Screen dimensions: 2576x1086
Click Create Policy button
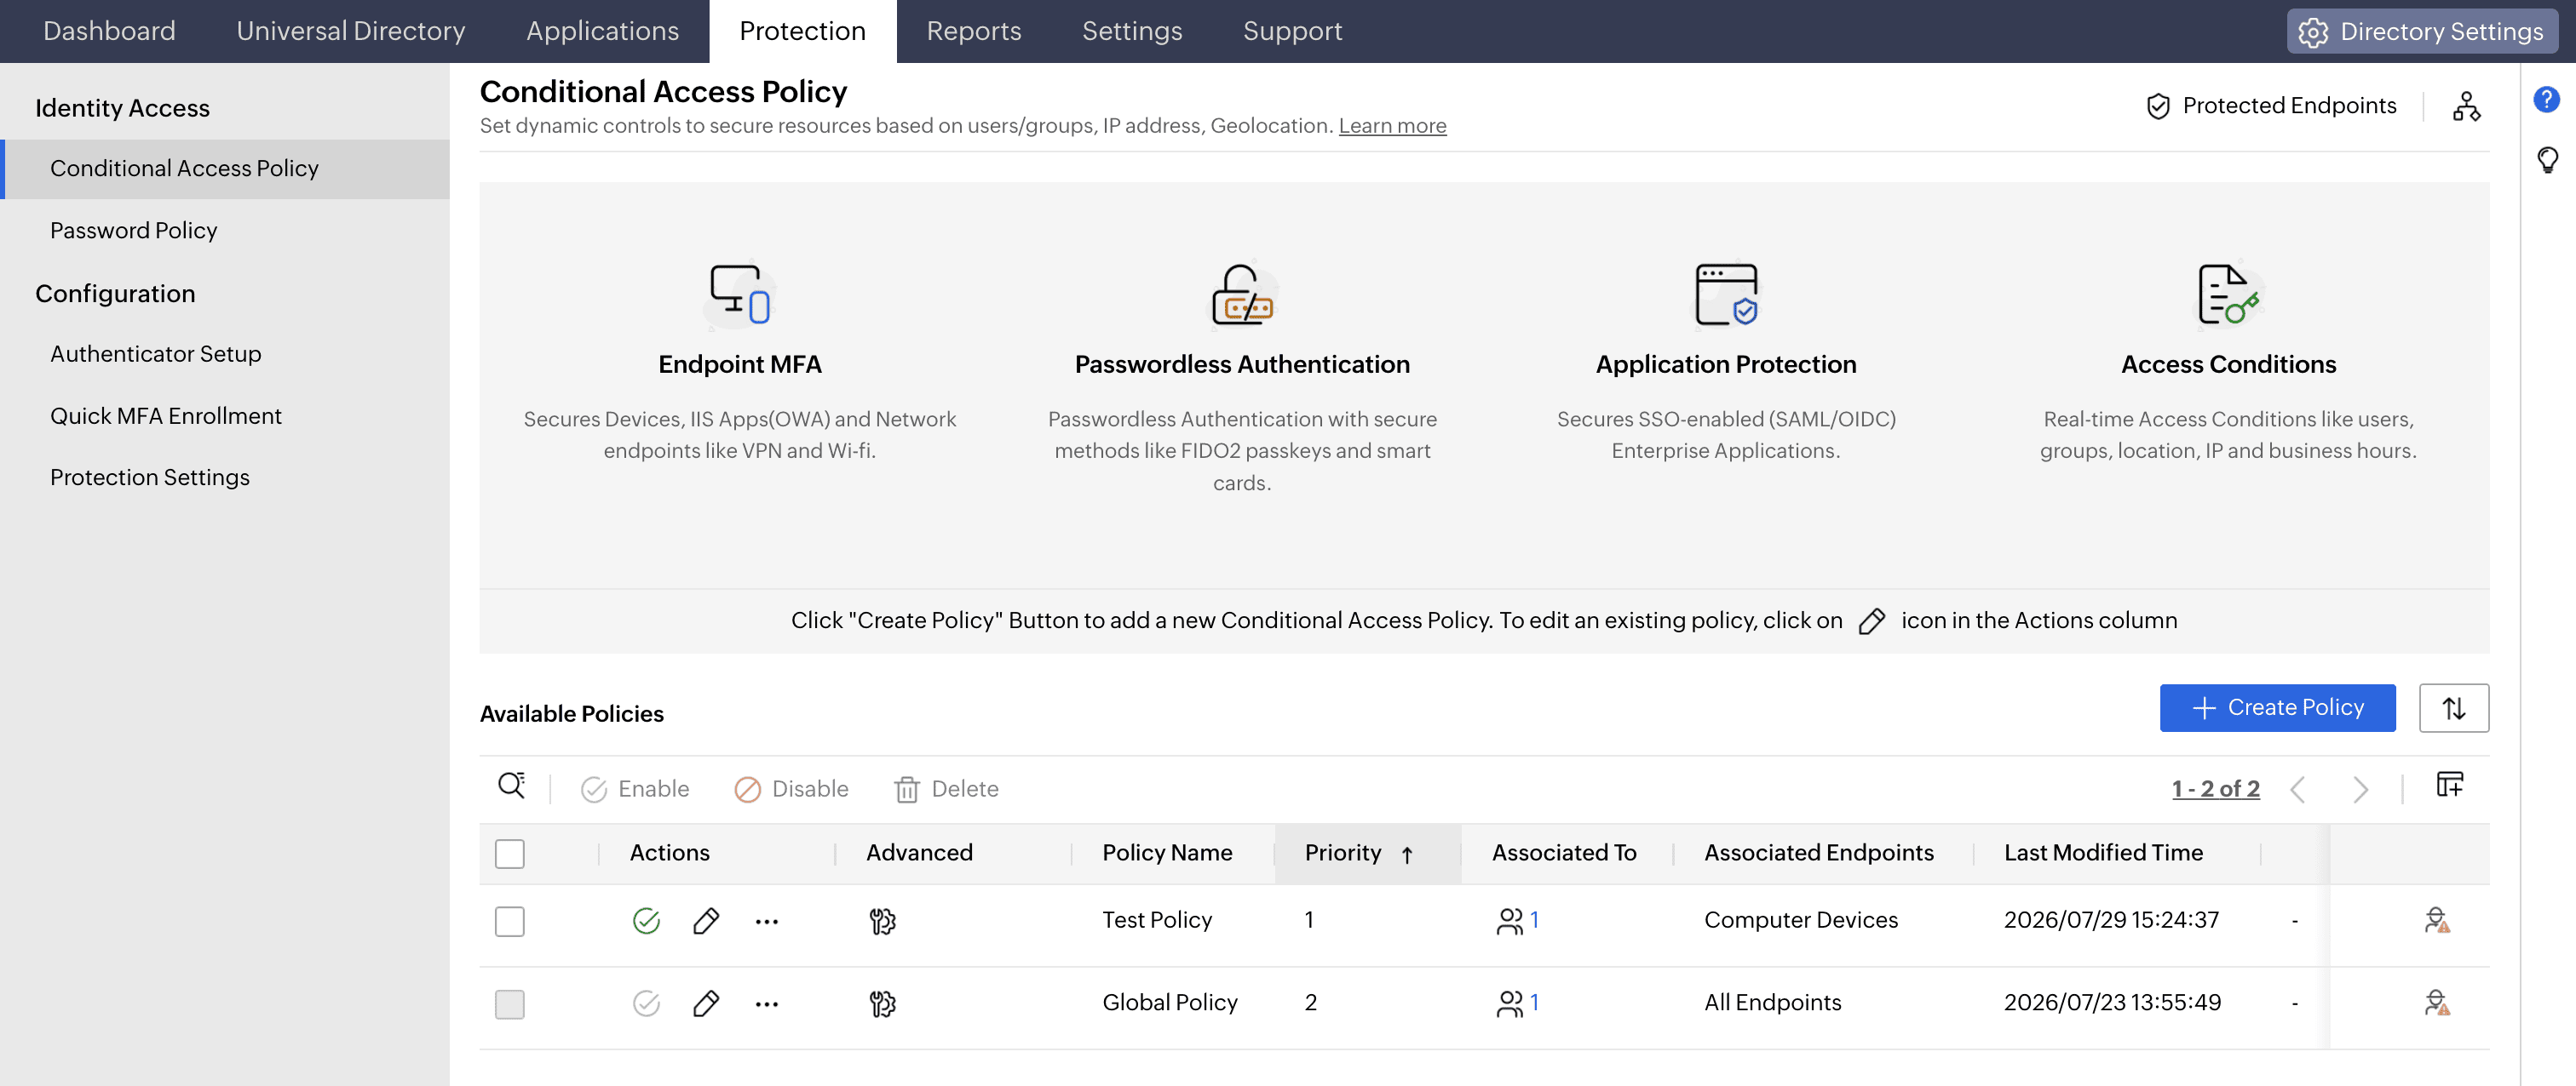coord(2277,707)
